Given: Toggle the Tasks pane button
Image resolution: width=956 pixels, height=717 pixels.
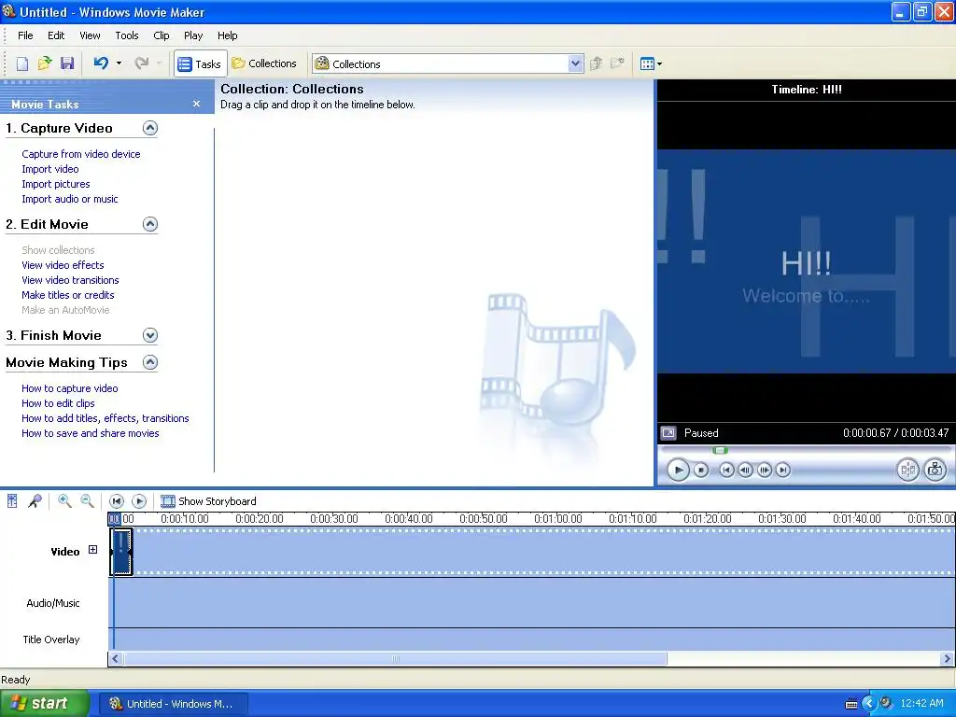Looking at the screenshot, I should (x=200, y=63).
